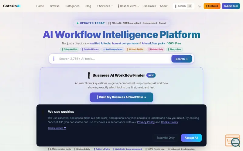Image resolution: width=243 pixels, height=151 pixels.
Task: Click the GateOnAI logo
Action: click(12, 6)
